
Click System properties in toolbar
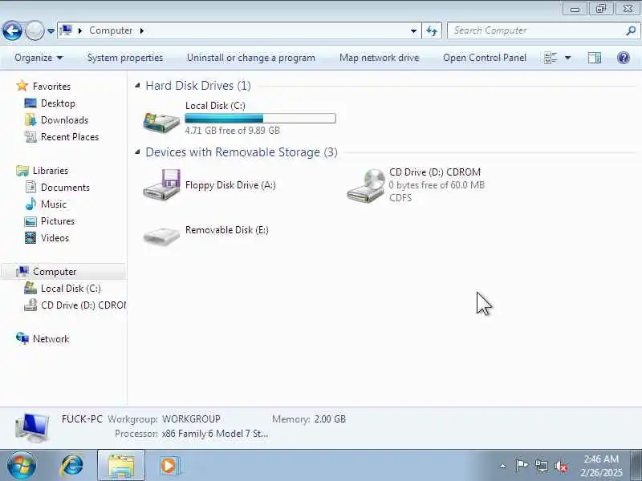pyautogui.click(x=125, y=58)
